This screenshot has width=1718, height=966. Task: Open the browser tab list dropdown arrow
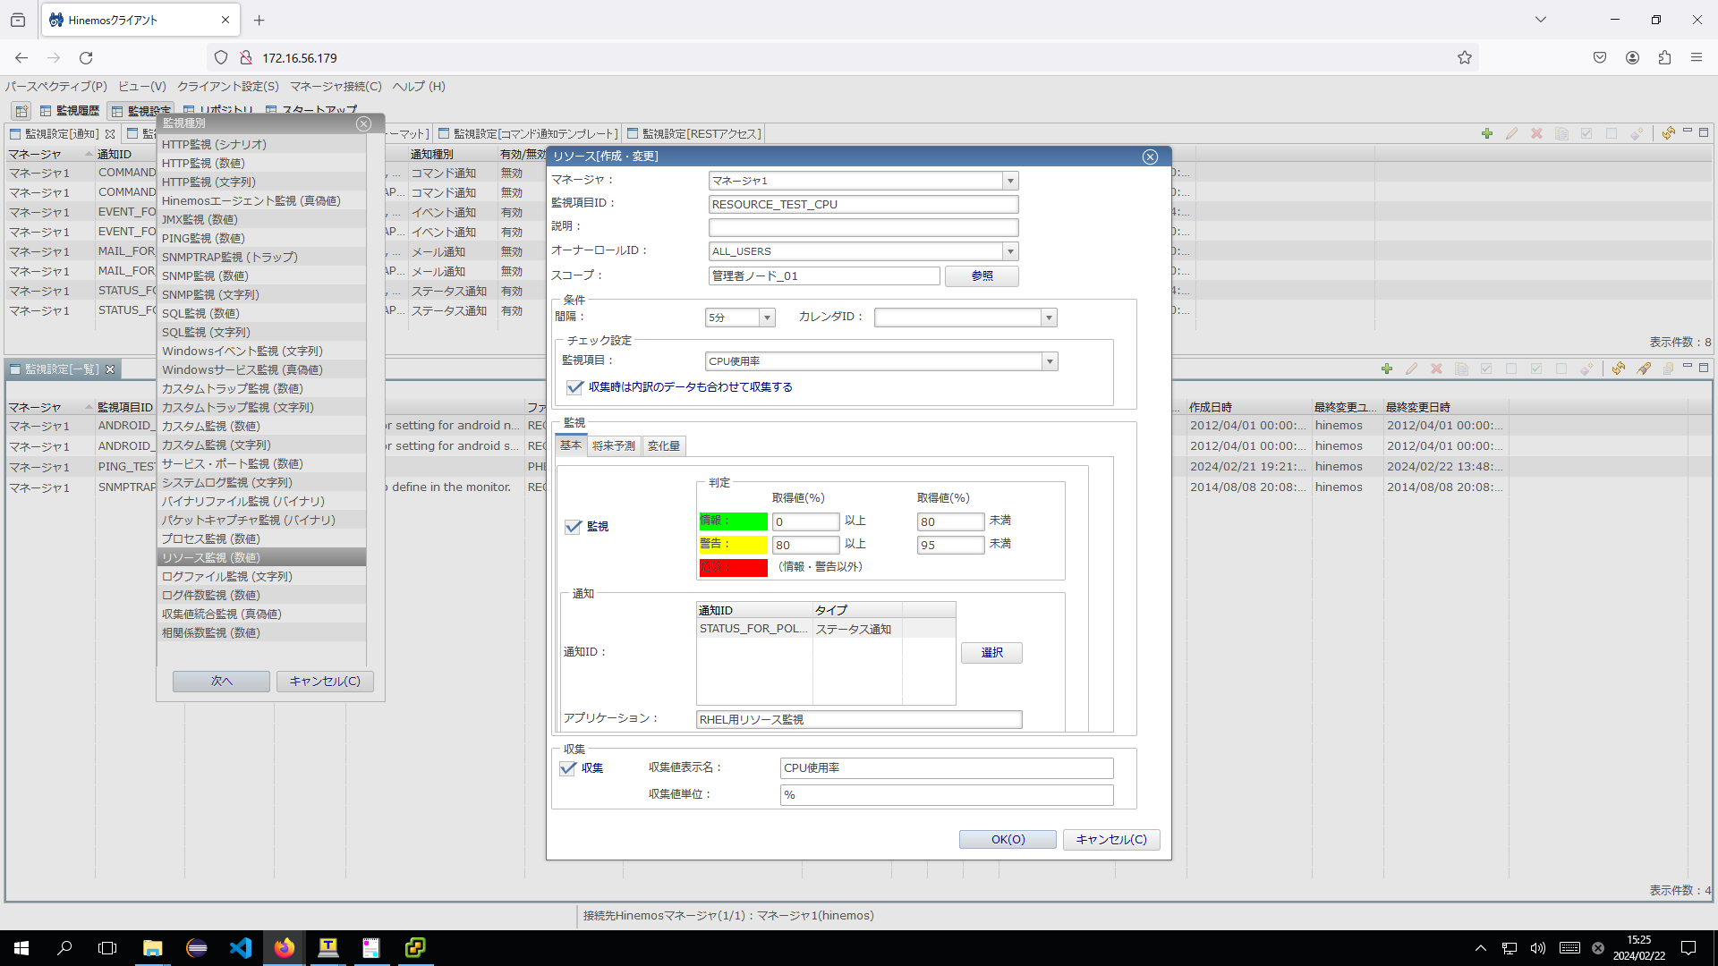click(x=1541, y=20)
